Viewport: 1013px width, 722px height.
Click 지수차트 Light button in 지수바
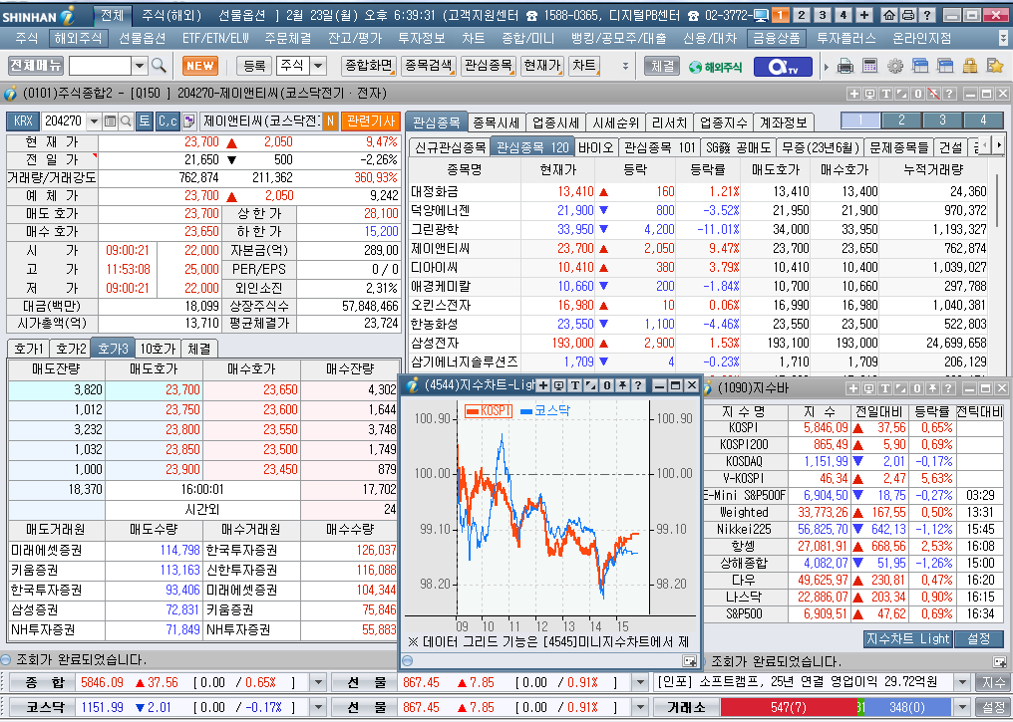[x=907, y=638]
